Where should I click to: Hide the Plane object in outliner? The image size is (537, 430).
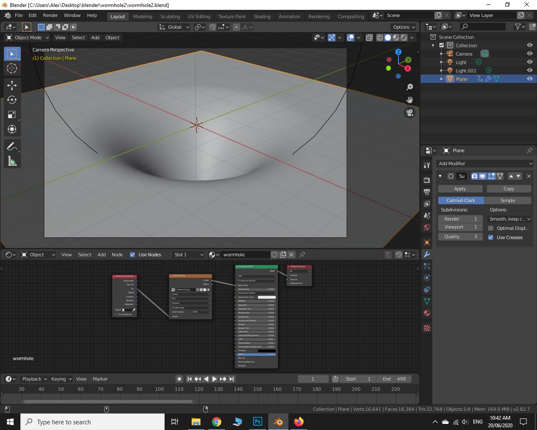(530, 79)
